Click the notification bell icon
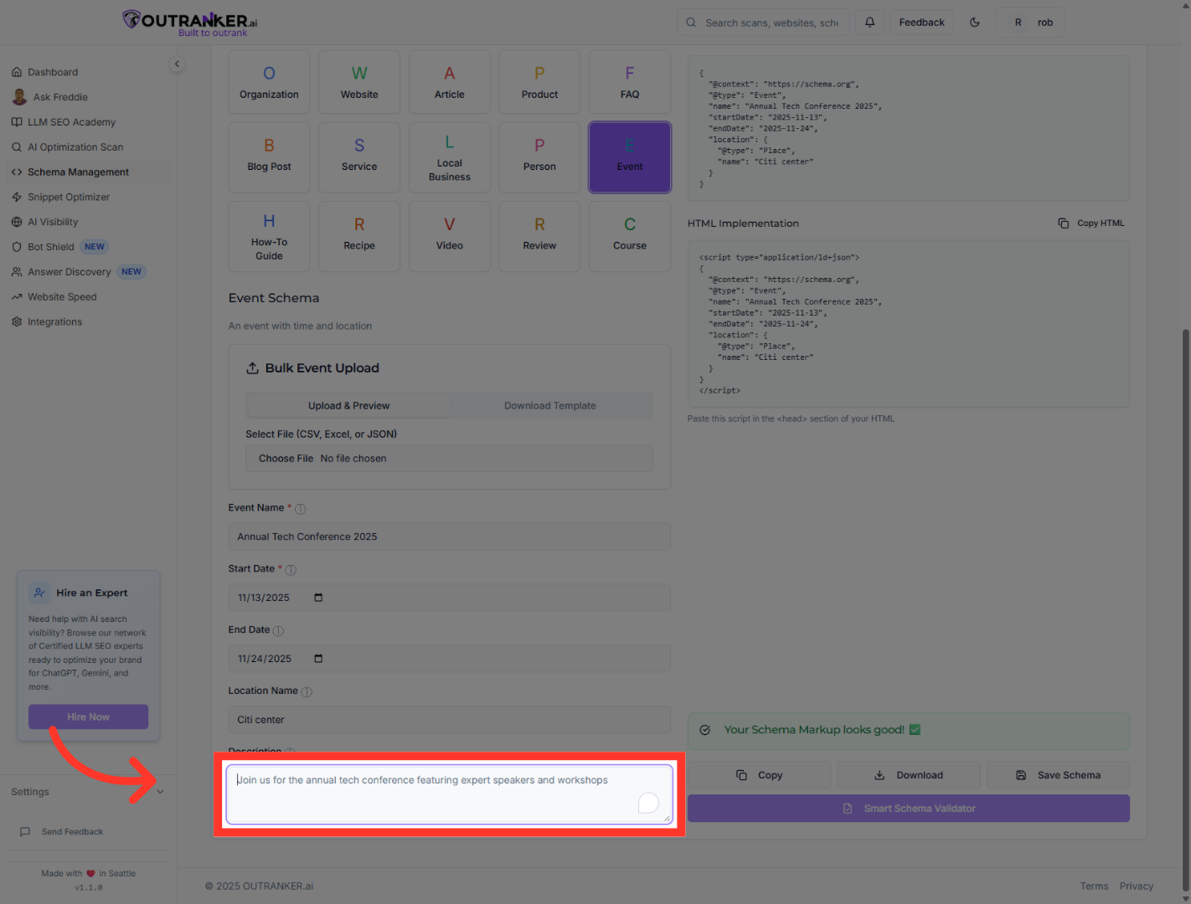 869,23
